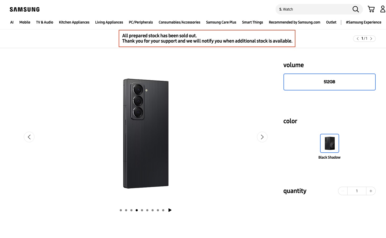386x238 pixels.
Task: Play the image carousel slideshow
Action: 170,210
